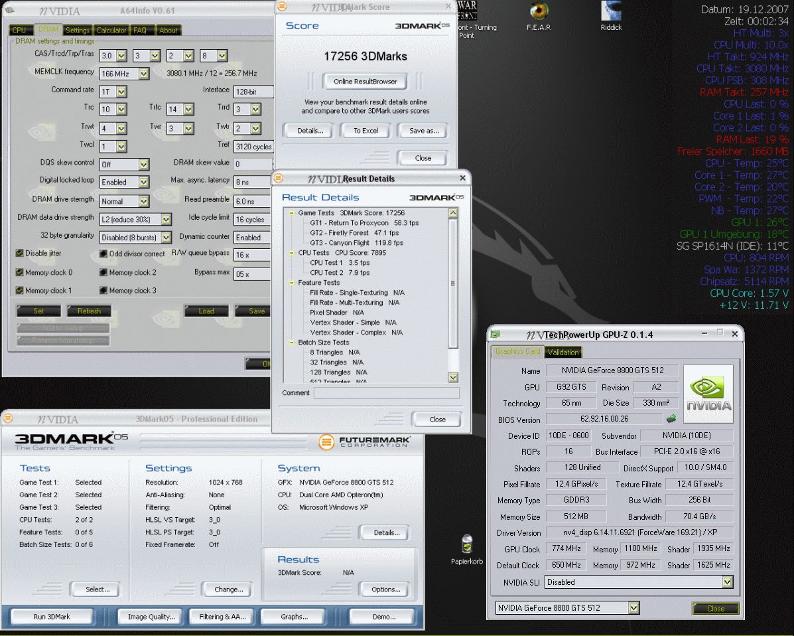Open the DQS skew control dropdown
This screenshot has width=794, height=636.
[x=144, y=165]
